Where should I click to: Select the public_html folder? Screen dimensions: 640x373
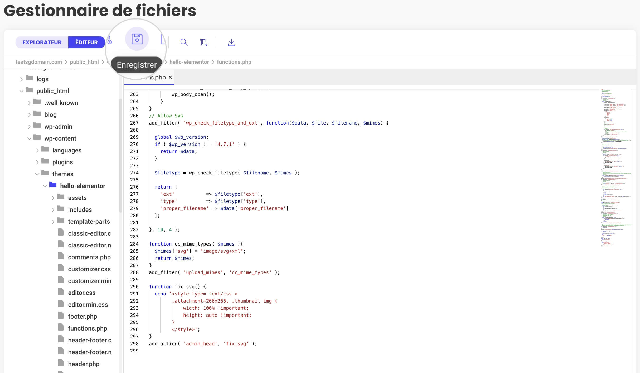[53, 91]
